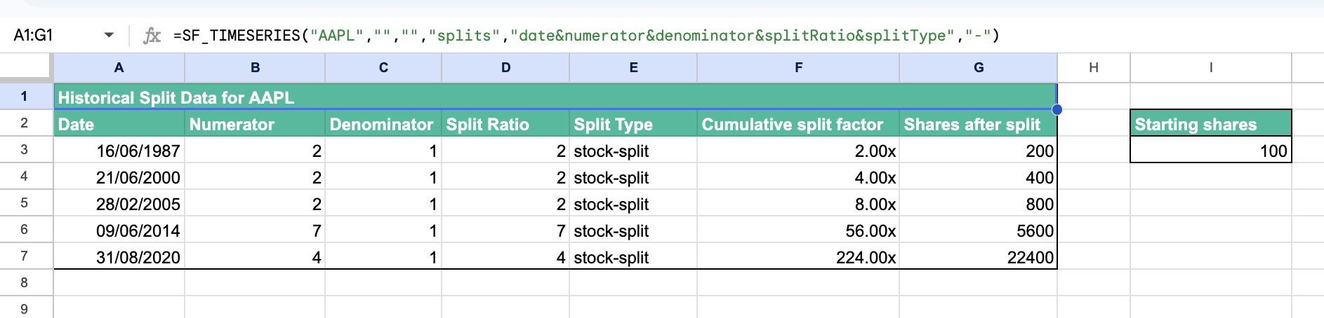The height and width of the screenshot is (318, 1324).
Task: Select row 7 header
Action: 25,256
